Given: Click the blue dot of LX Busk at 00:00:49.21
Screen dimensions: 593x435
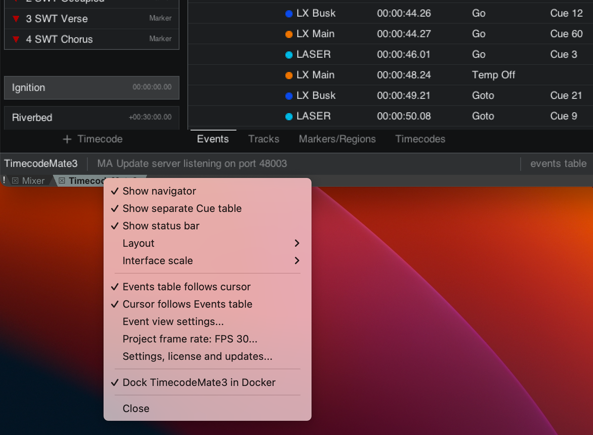Looking at the screenshot, I should coord(289,96).
